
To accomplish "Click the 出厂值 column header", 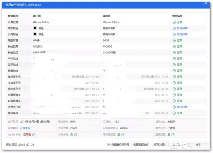I will (37, 16).
